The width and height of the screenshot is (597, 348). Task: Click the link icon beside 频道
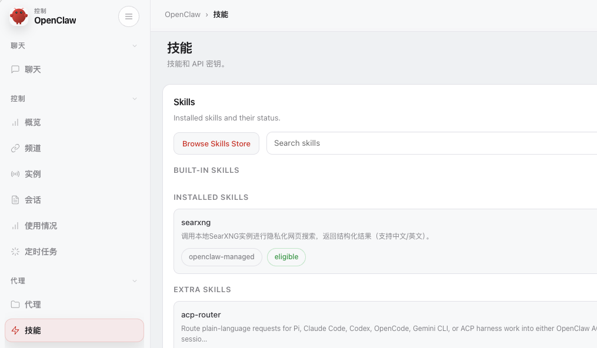point(15,148)
